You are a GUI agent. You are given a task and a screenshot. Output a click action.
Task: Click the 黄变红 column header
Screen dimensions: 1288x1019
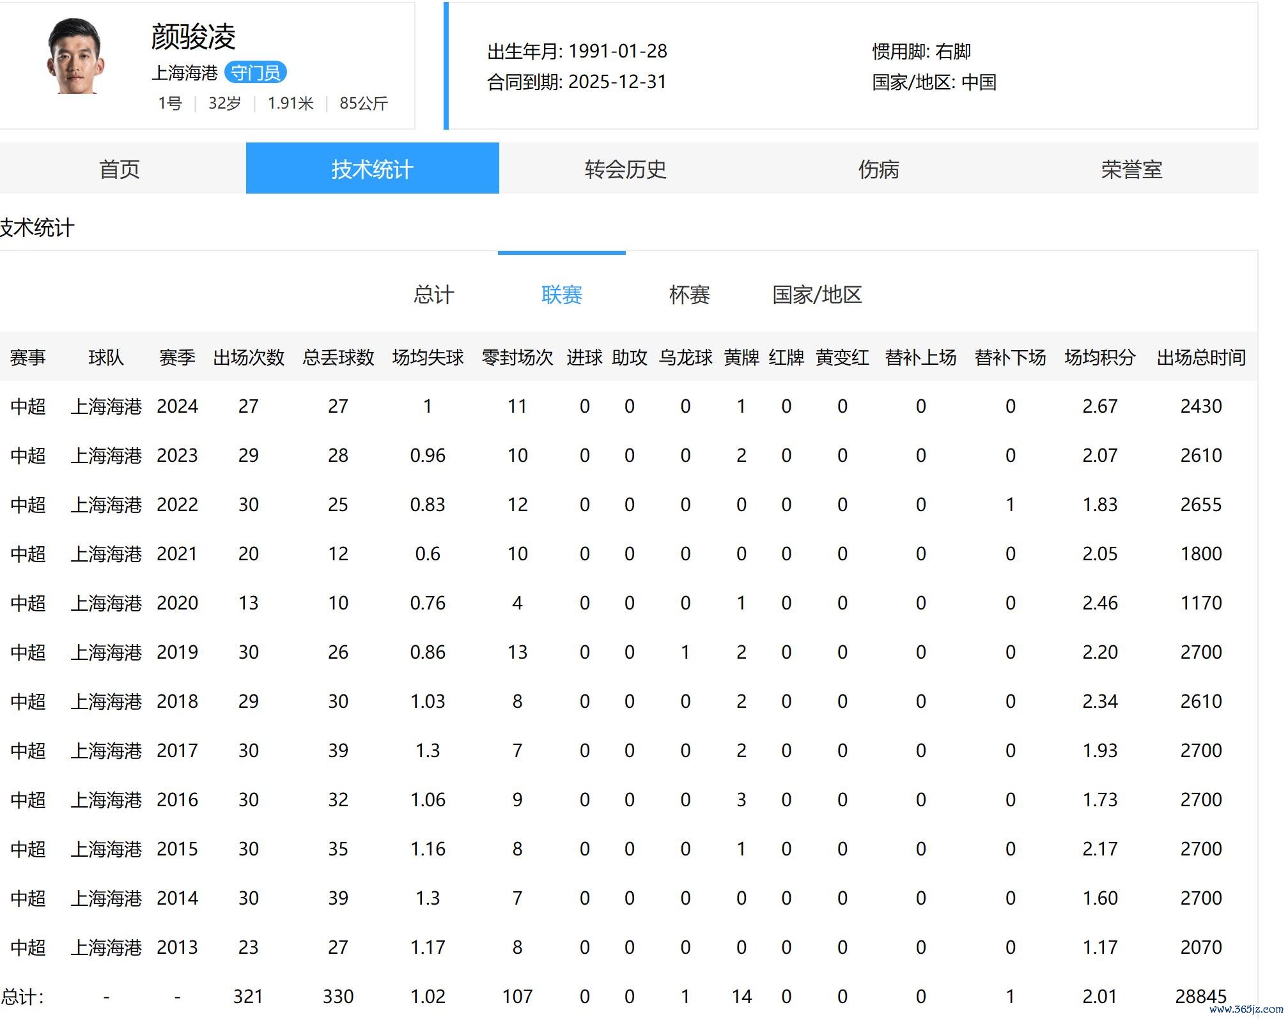pos(842,357)
